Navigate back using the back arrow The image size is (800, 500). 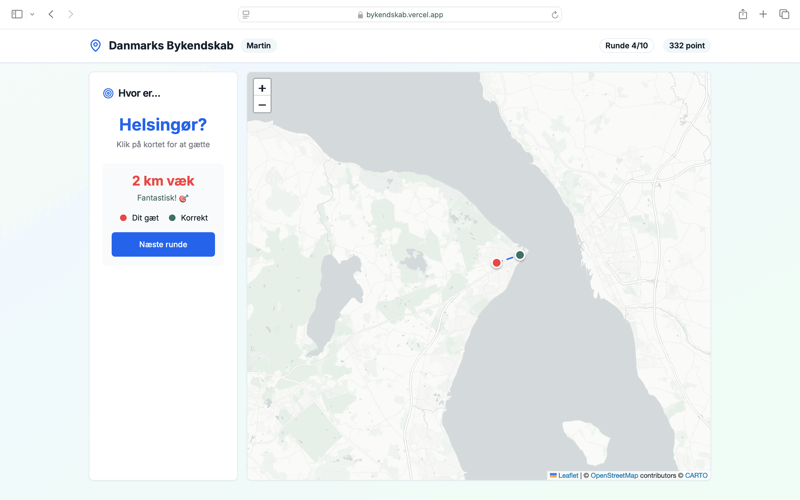pos(51,14)
